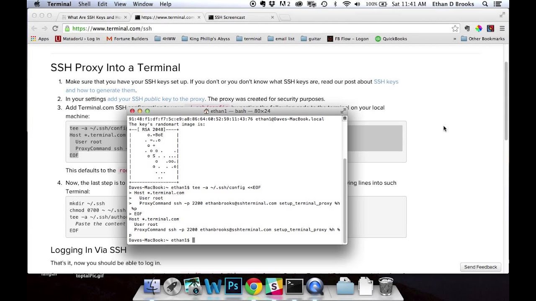Click the Time Machine menu bar icon
The image size is (536, 301).
[x=324, y=4]
